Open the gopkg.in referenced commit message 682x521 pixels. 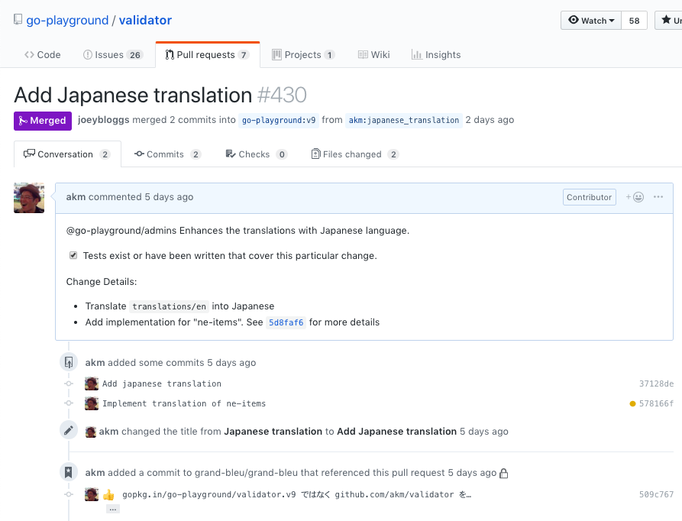tap(296, 495)
